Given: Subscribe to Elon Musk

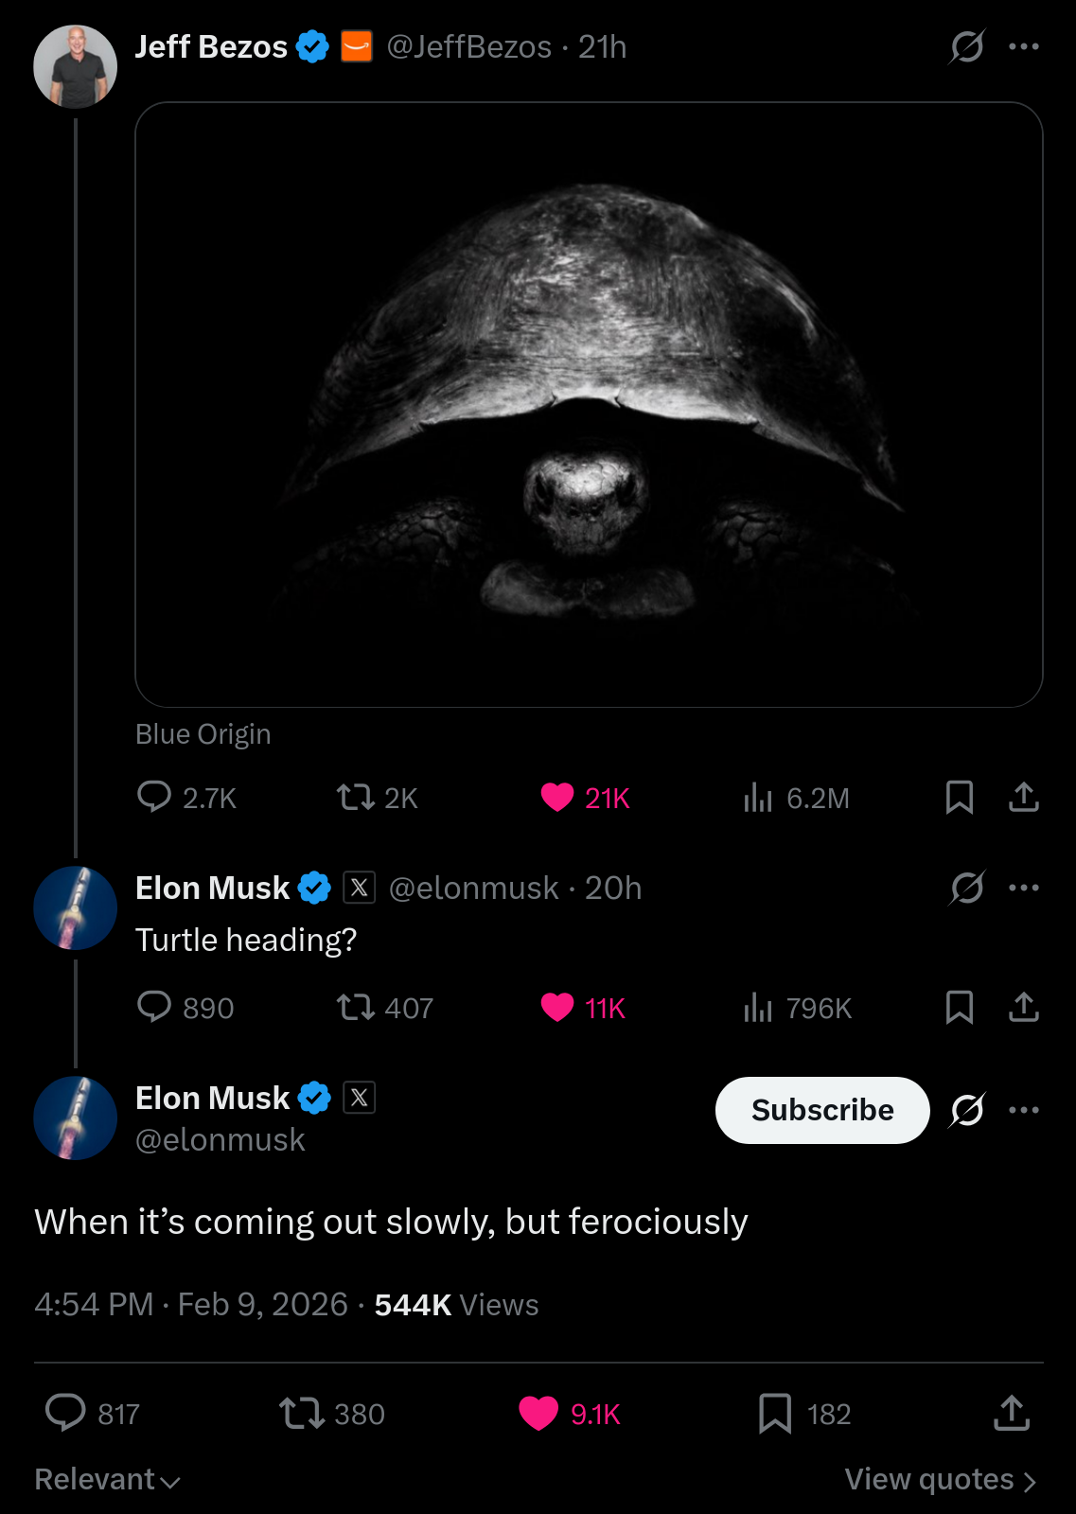Looking at the screenshot, I should [x=821, y=1110].
